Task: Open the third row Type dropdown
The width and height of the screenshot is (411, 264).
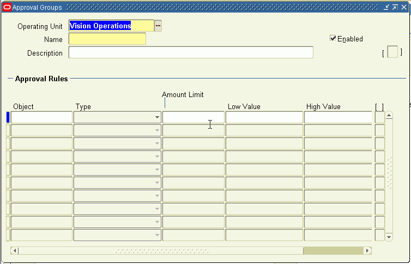Action: point(157,143)
